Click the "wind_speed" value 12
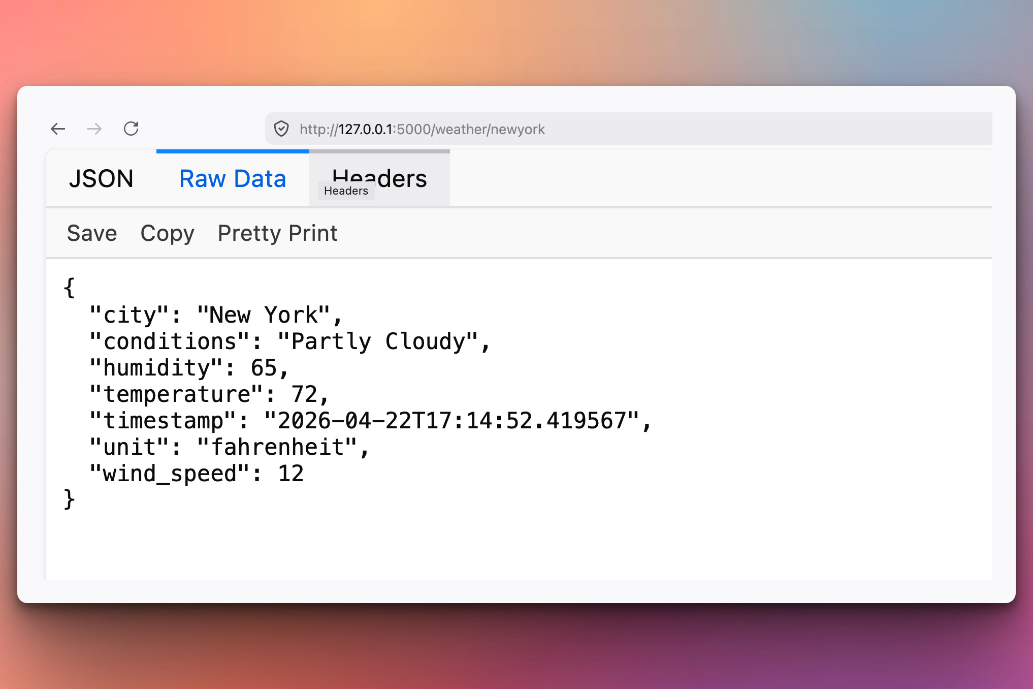 (x=290, y=474)
